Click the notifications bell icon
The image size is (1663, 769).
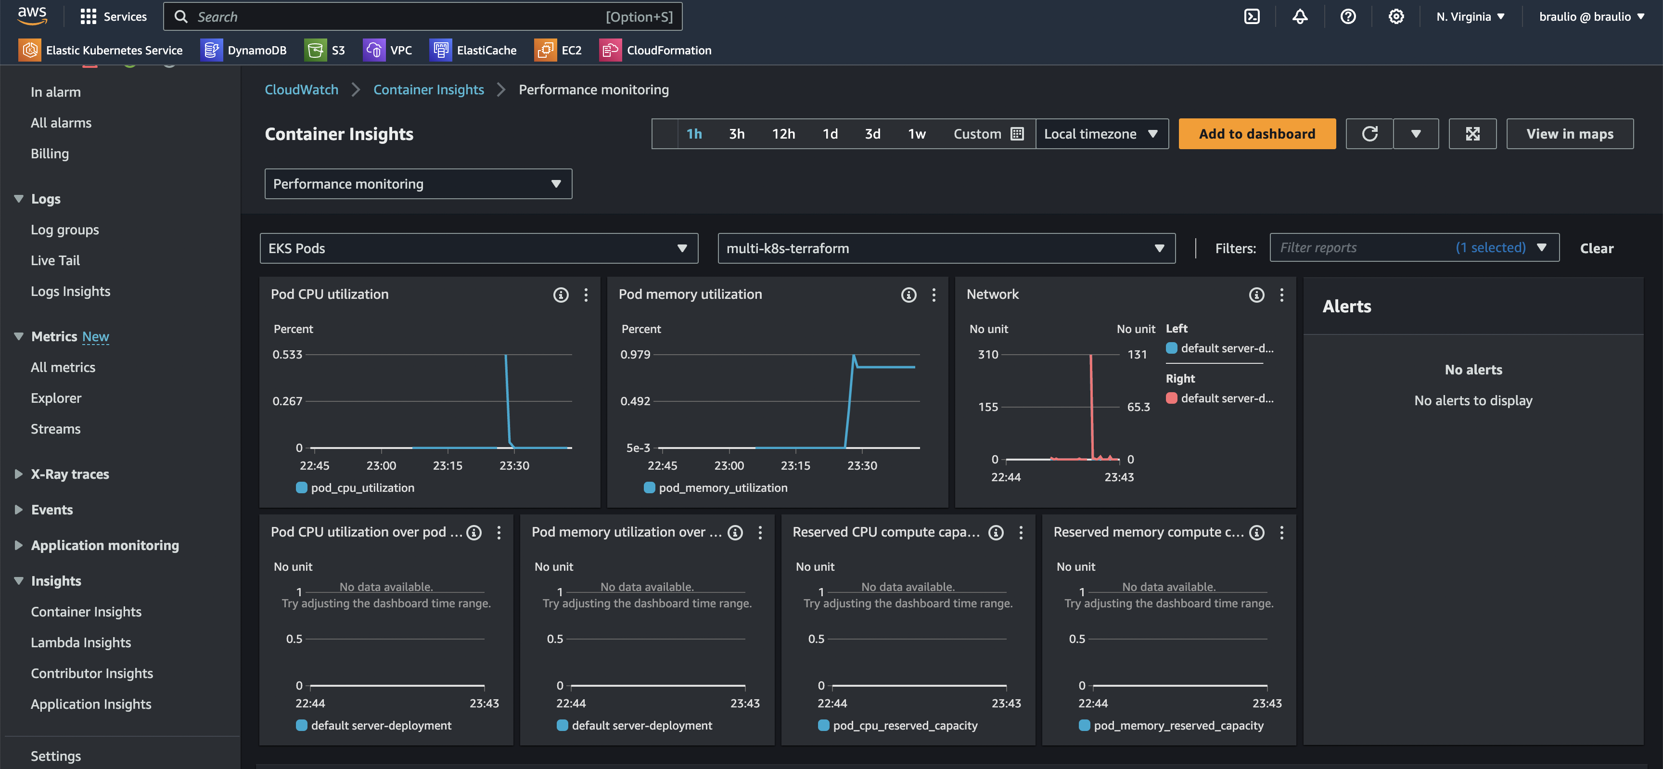coord(1300,17)
